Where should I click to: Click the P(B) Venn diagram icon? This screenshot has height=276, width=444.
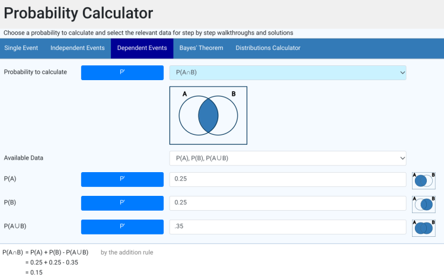(x=423, y=204)
